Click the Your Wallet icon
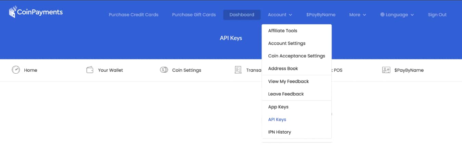The height and width of the screenshot is (146, 462). (x=90, y=70)
